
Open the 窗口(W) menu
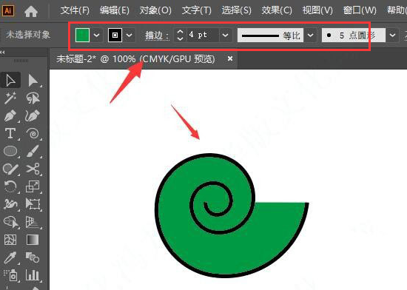tap(360, 10)
